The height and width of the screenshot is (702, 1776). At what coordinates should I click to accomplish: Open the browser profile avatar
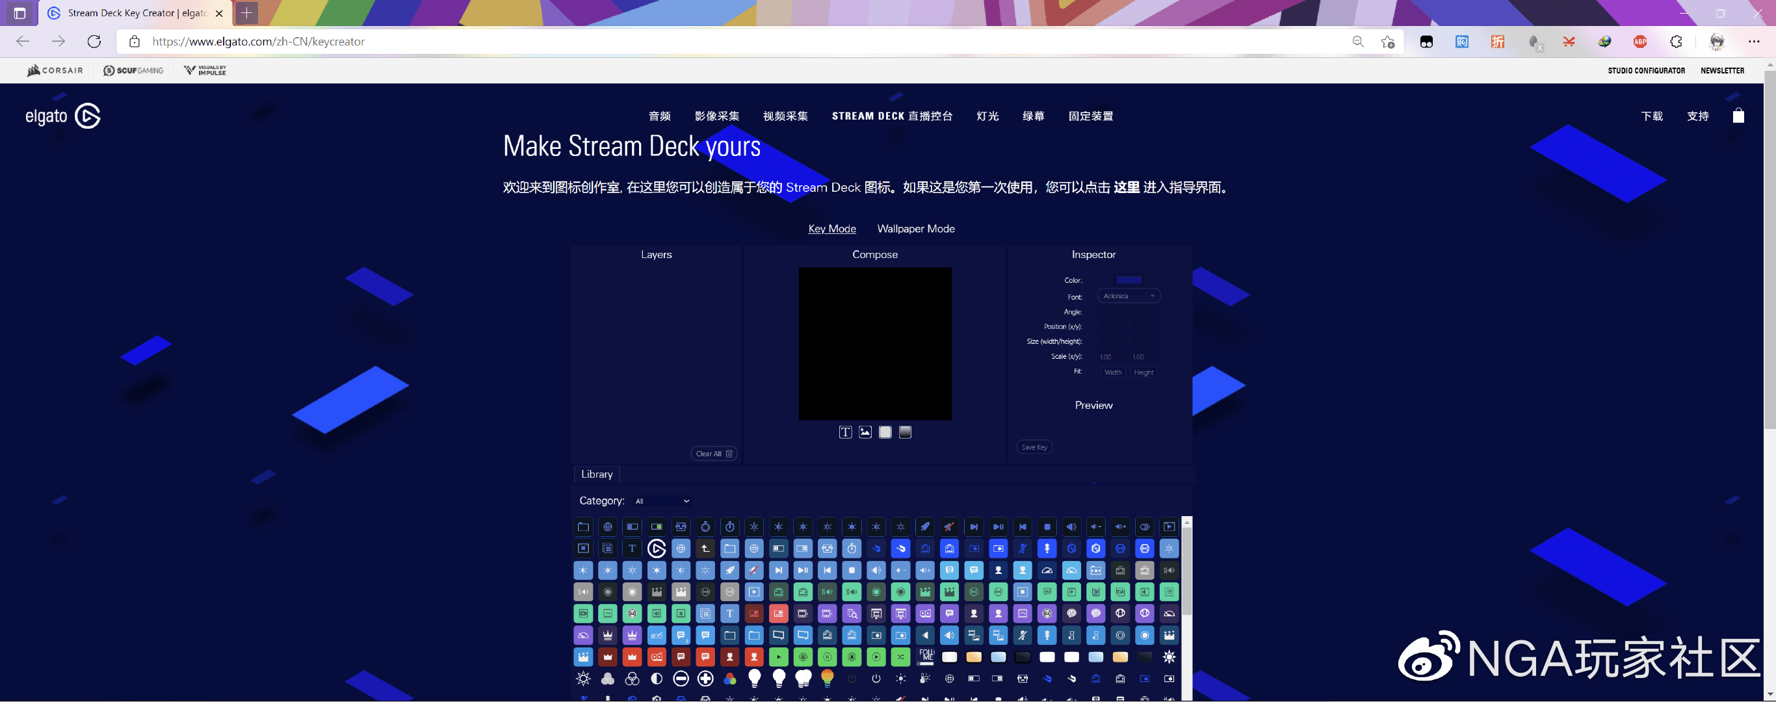(1717, 42)
